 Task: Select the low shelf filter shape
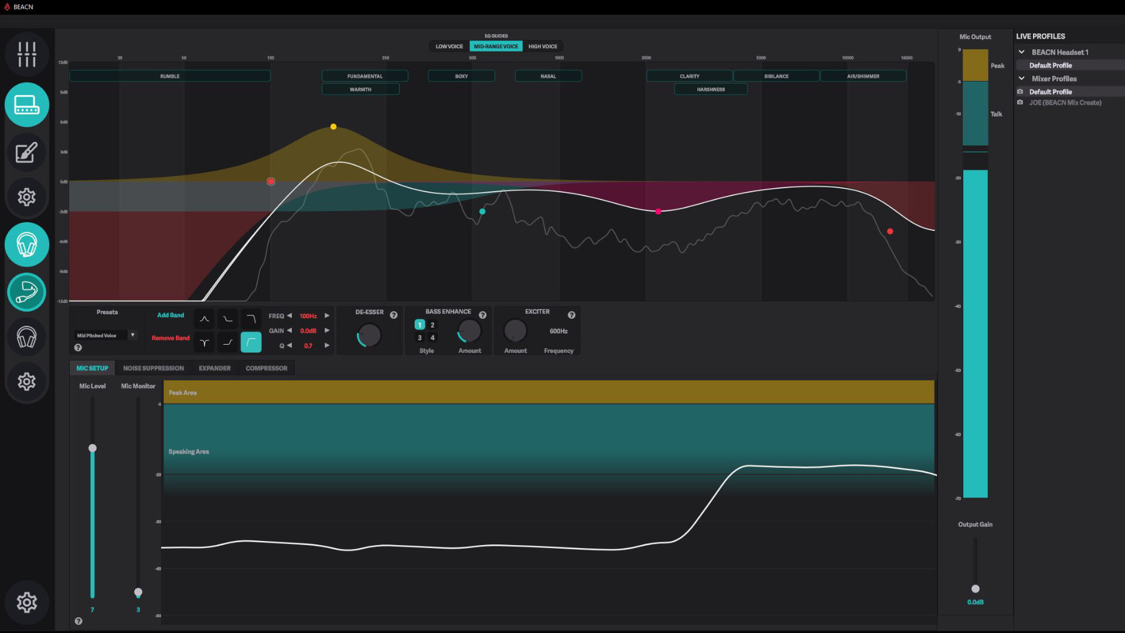pyautogui.click(x=227, y=319)
